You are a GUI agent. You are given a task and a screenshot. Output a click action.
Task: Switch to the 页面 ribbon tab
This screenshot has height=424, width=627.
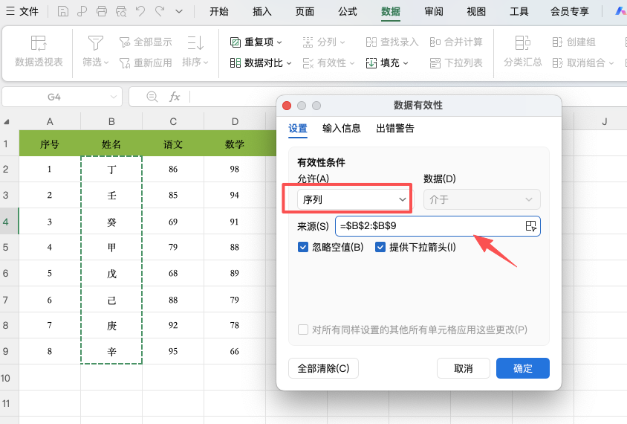[305, 12]
